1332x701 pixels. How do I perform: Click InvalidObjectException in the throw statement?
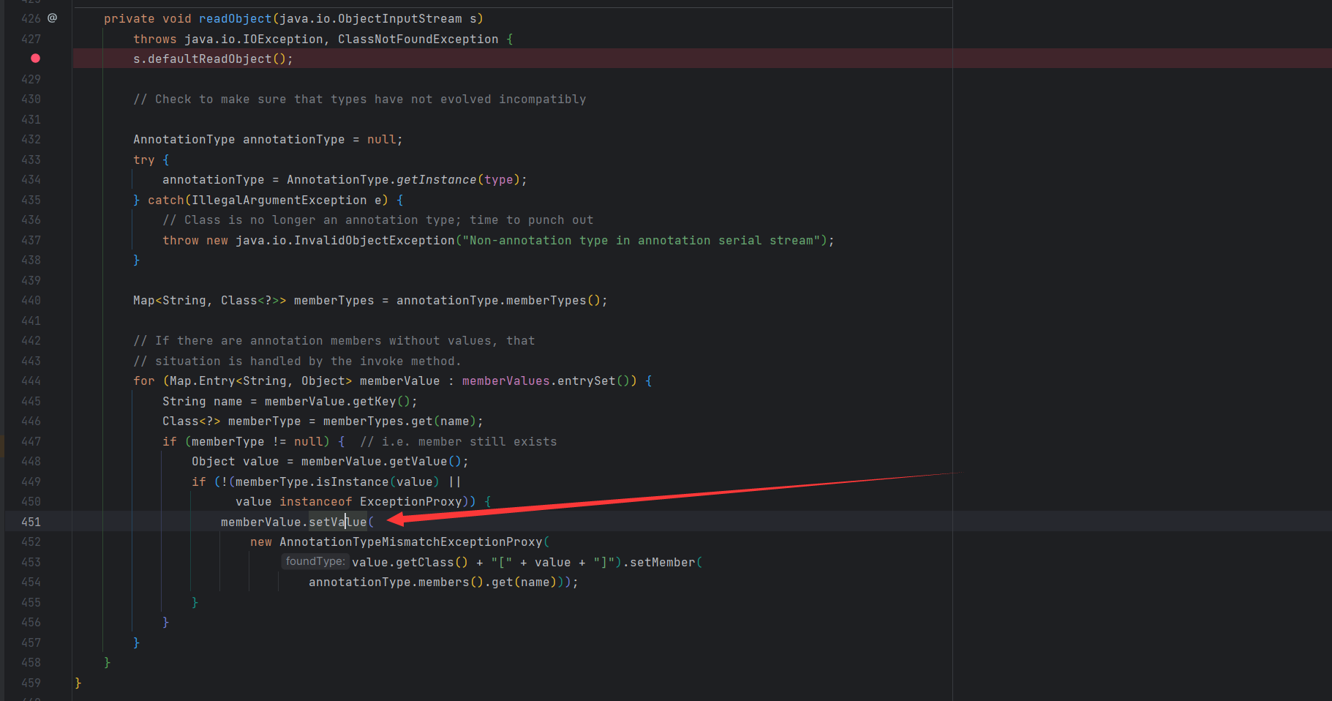(374, 241)
